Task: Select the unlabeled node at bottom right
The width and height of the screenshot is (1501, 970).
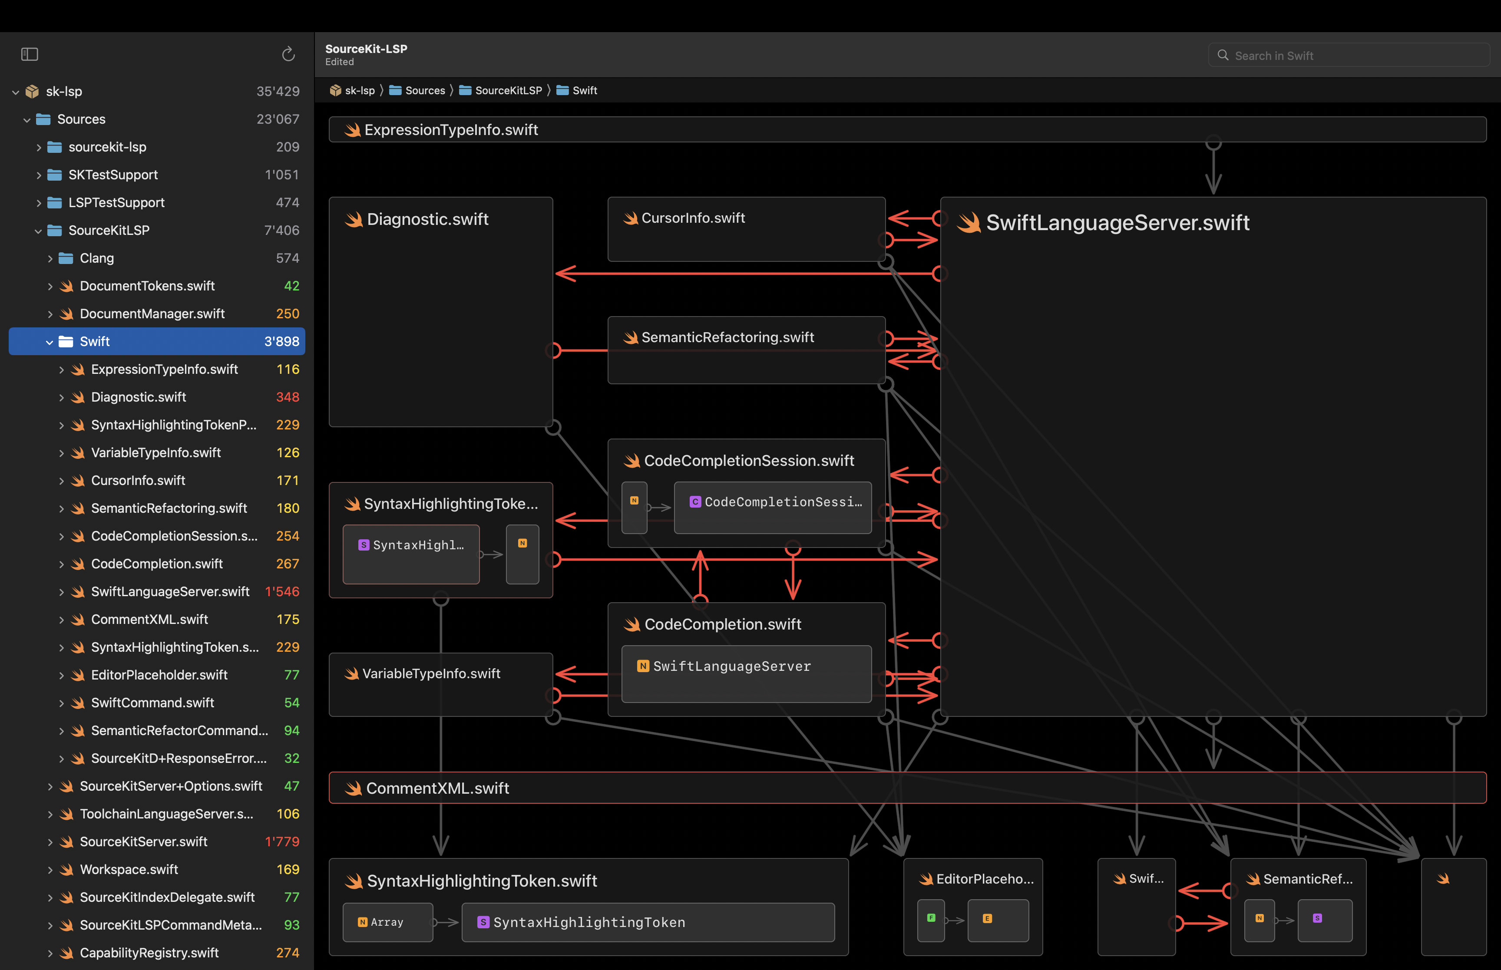Action: click(x=1454, y=906)
